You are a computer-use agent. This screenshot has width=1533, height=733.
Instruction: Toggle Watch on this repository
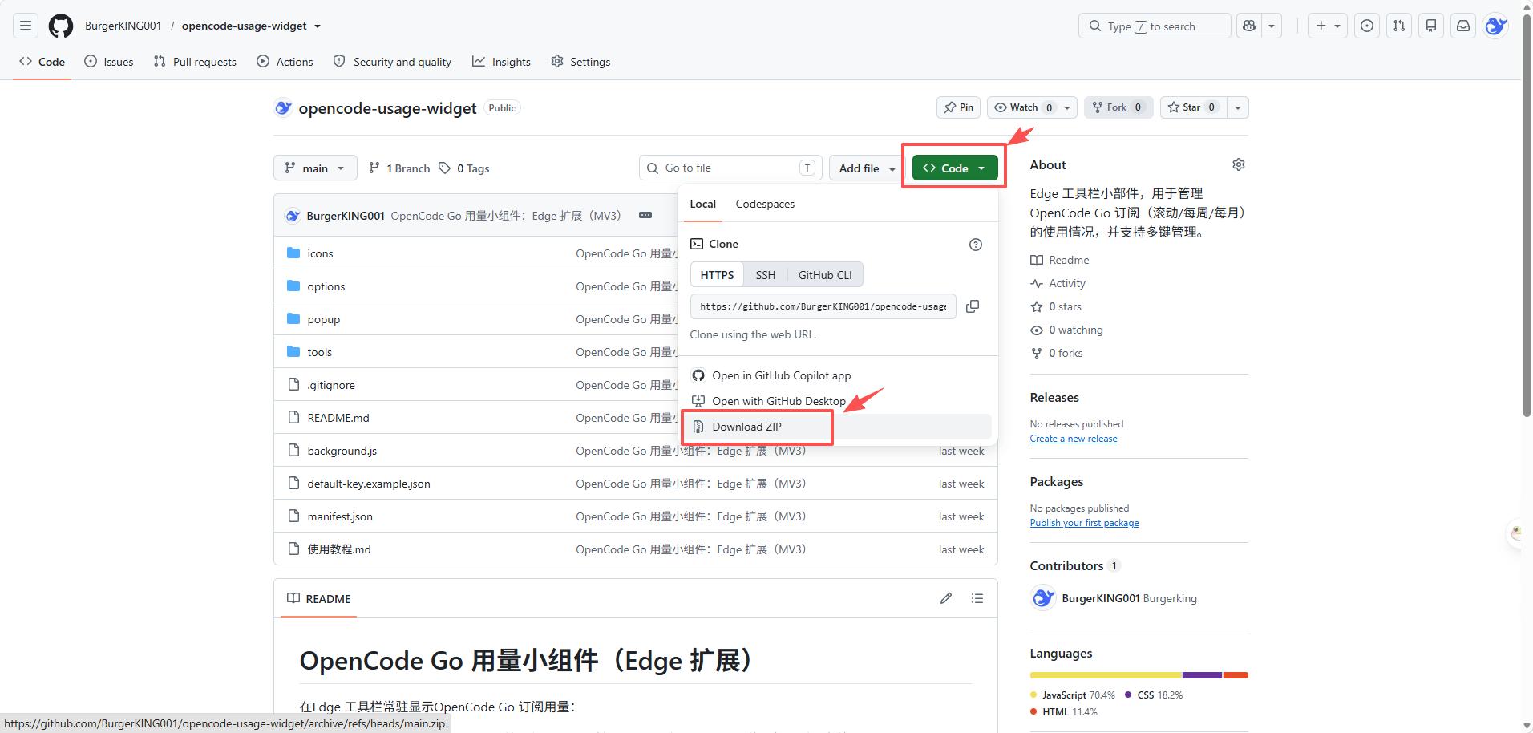click(x=1023, y=107)
